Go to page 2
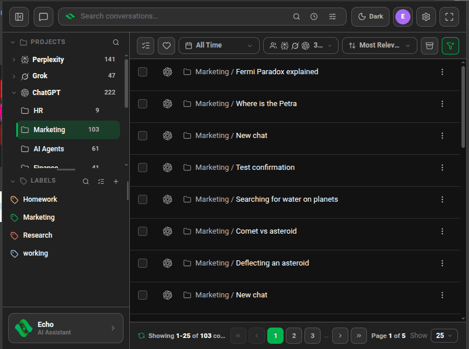 point(294,336)
